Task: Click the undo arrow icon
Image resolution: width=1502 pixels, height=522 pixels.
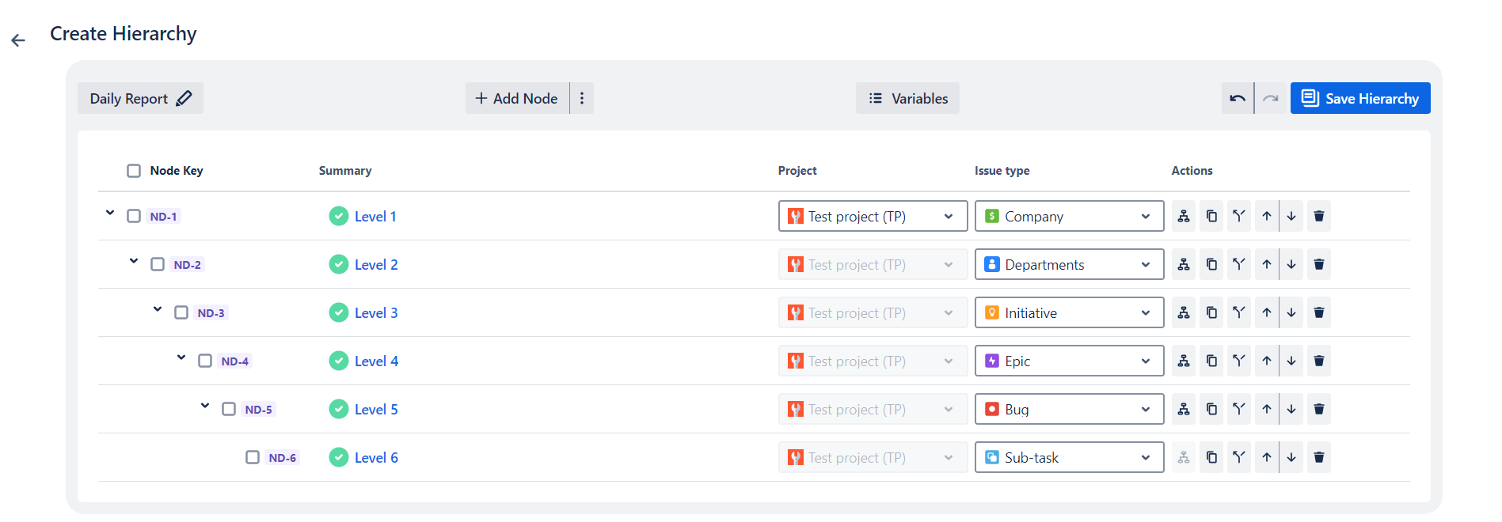Action: pyautogui.click(x=1237, y=98)
